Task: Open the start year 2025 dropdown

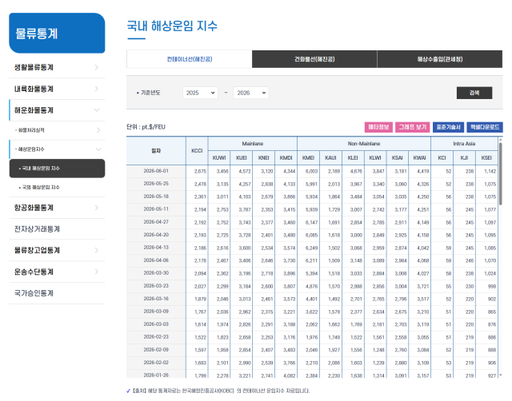Action: tap(200, 93)
